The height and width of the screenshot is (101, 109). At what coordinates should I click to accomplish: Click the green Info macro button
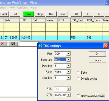[x=29, y=14]
